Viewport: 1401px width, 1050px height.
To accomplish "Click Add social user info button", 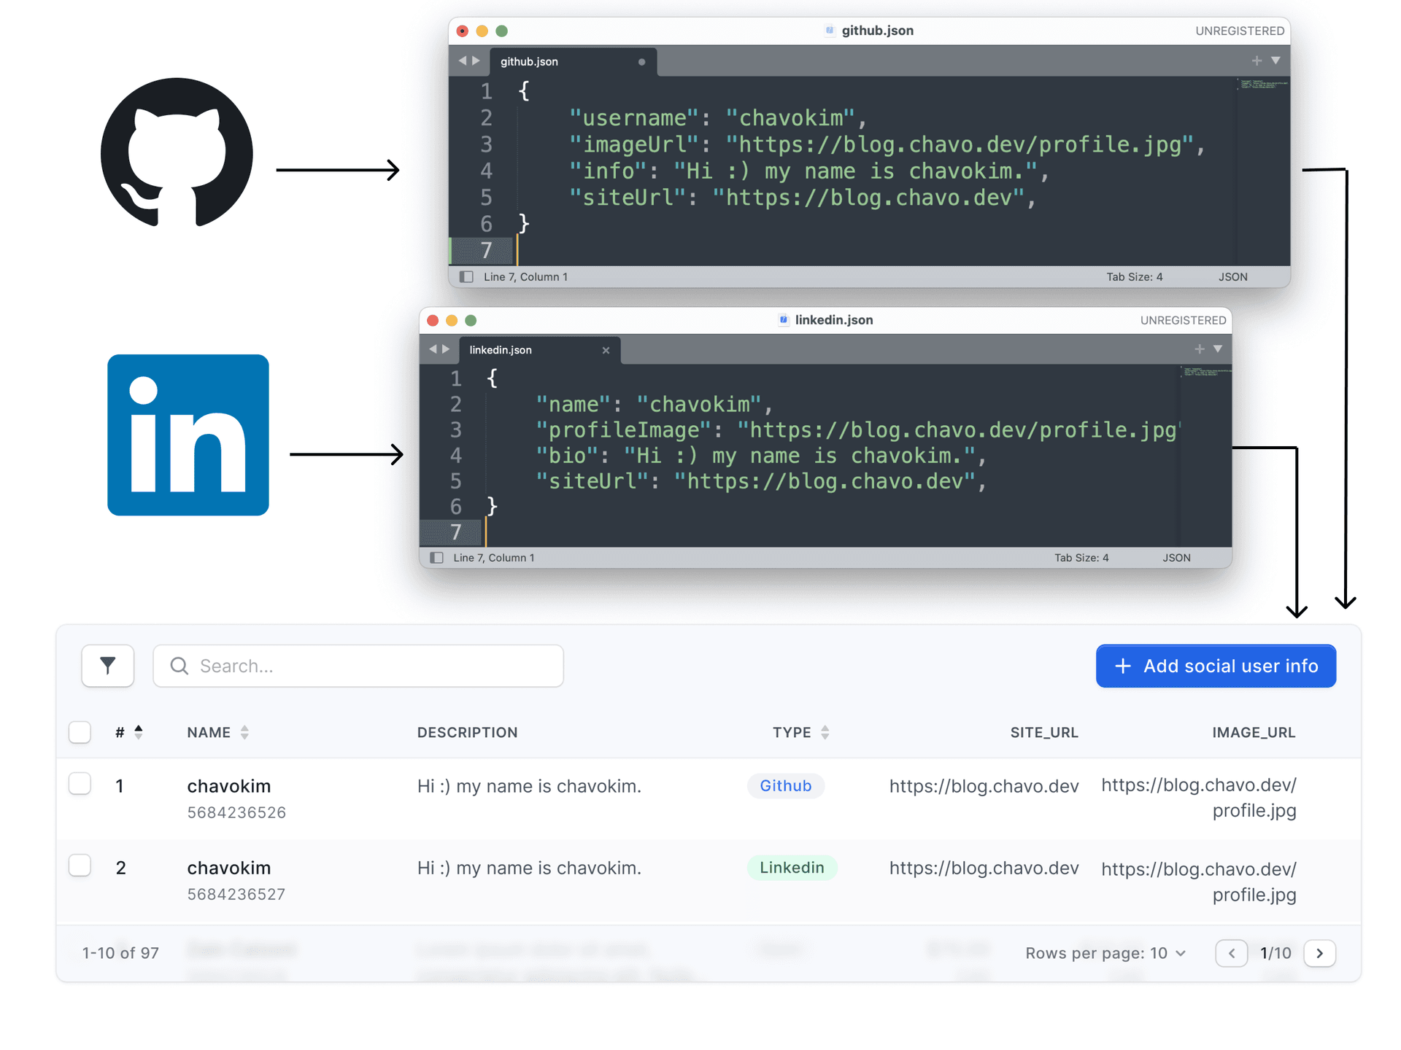I will pyautogui.click(x=1216, y=666).
